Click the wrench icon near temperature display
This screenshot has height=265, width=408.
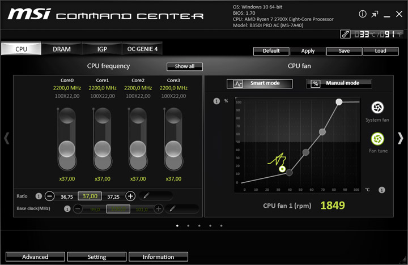click(x=345, y=34)
